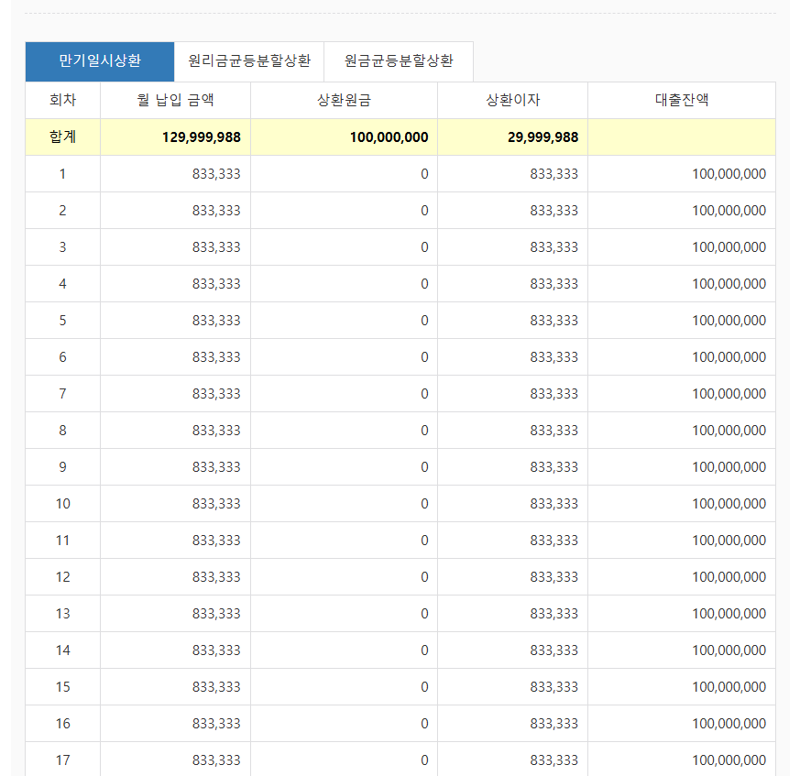Click interest 833,333 in row 7
The width and height of the screenshot is (800, 776).
tap(554, 394)
